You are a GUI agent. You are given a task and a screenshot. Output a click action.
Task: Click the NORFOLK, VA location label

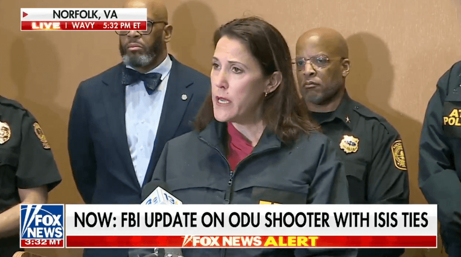point(85,14)
